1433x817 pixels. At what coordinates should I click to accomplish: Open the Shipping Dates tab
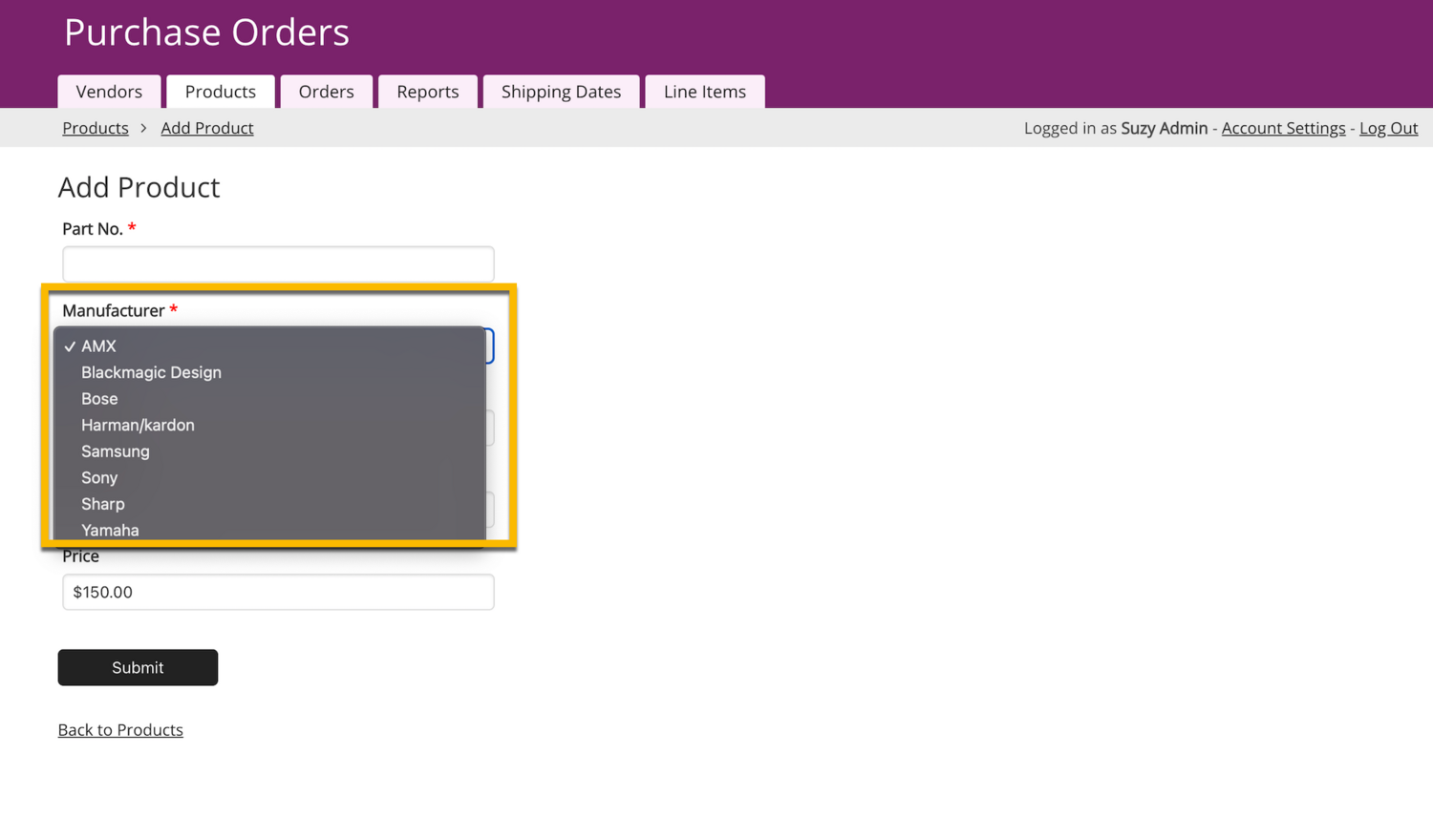pos(561,92)
